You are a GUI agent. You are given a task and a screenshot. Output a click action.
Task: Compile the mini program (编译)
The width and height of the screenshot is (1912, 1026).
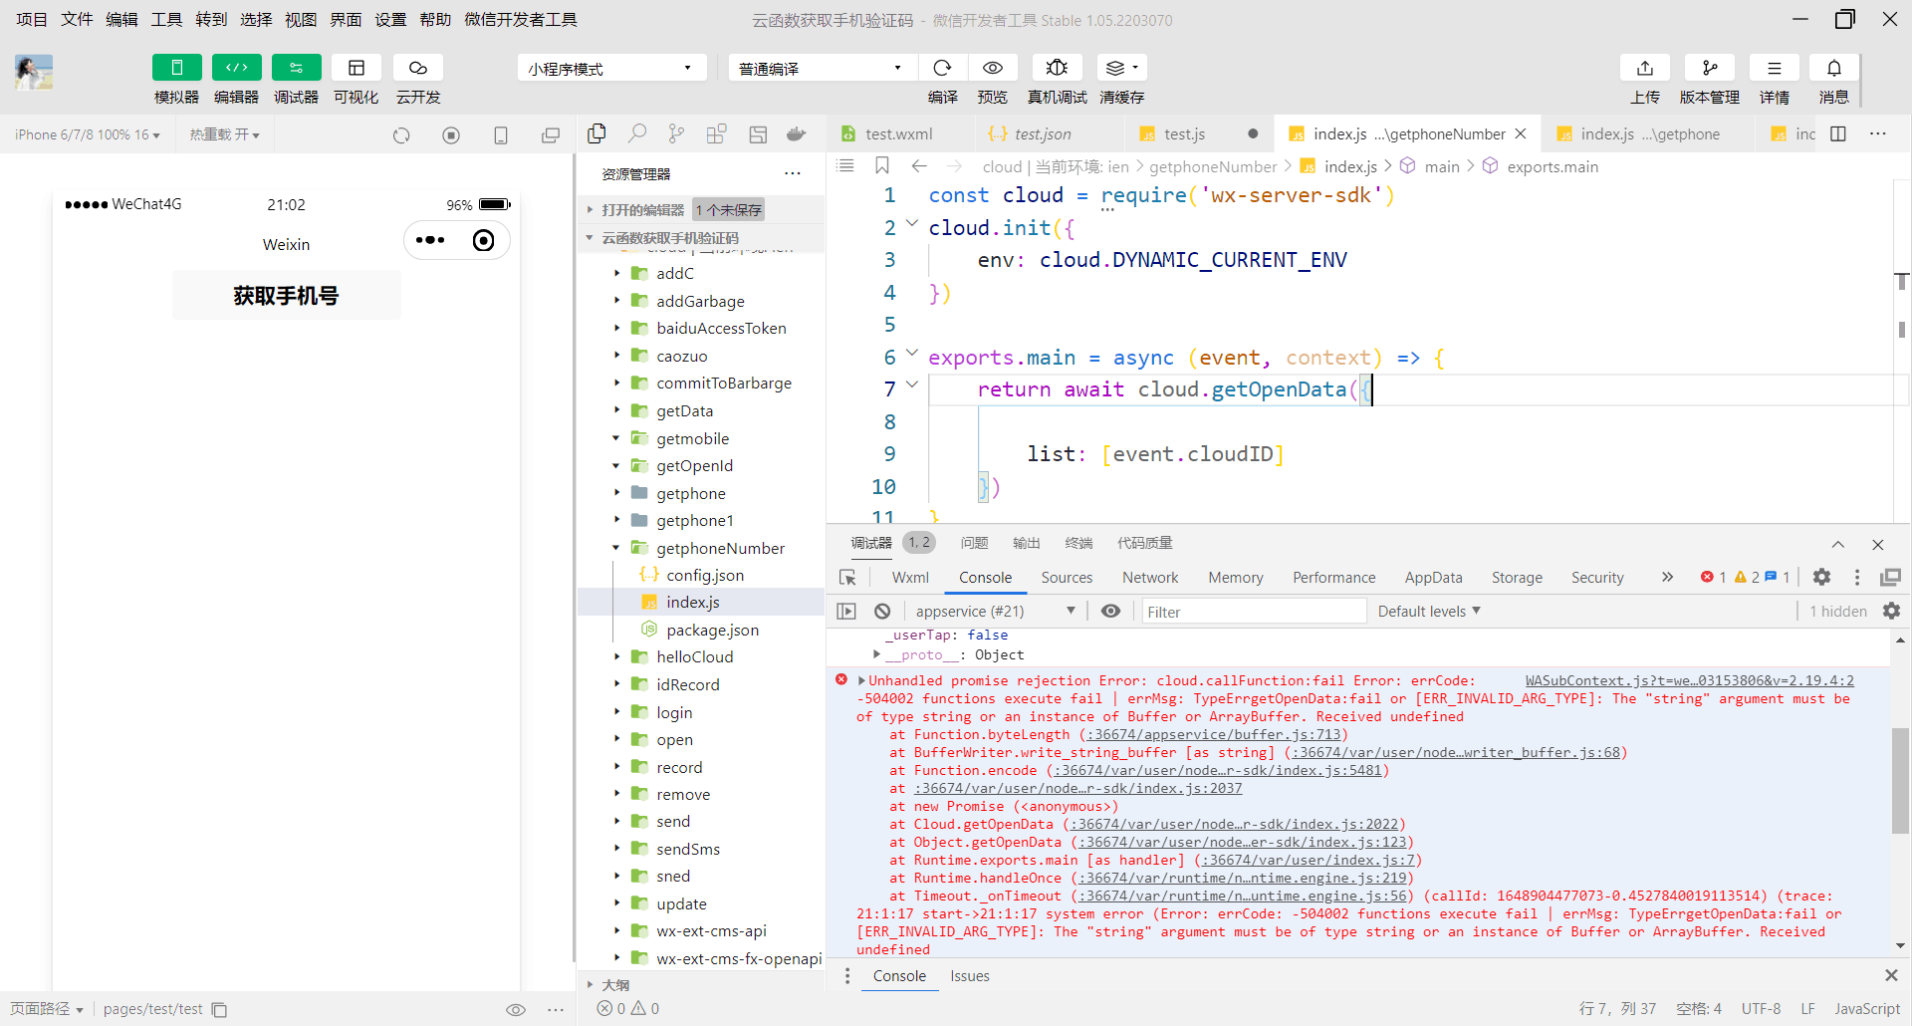pyautogui.click(x=942, y=68)
